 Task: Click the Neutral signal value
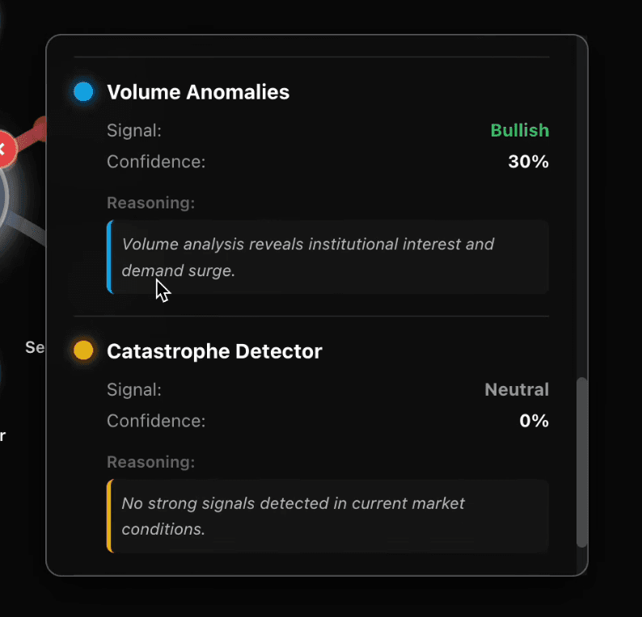tap(516, 390)
